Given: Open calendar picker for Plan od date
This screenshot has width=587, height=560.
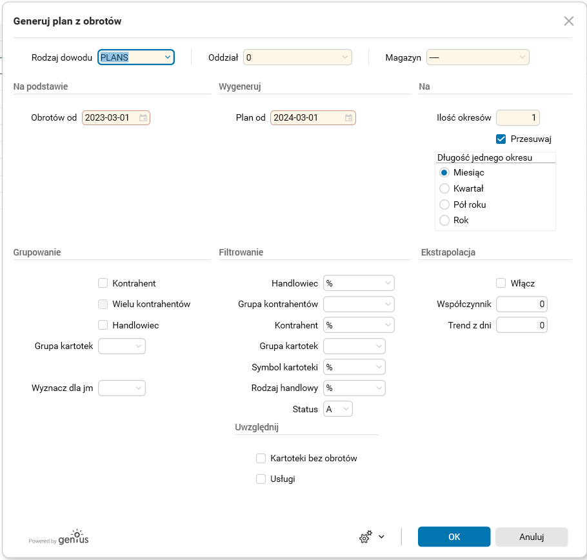Looking at the screenshot, I should (348, 118).
